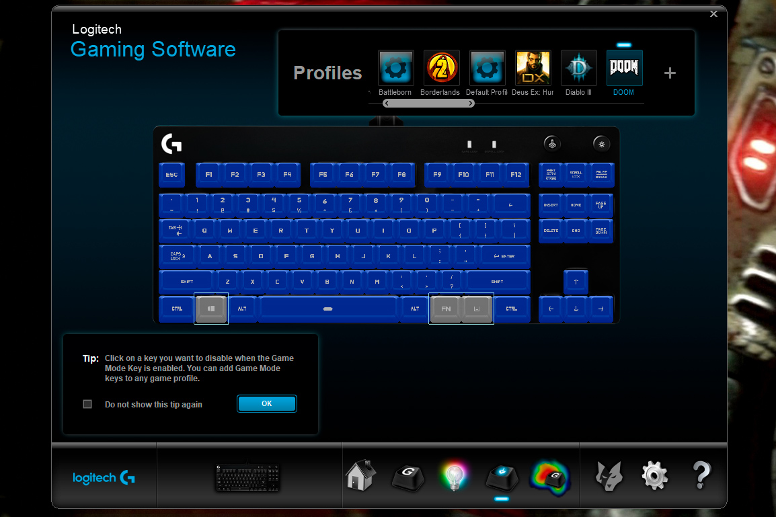The height and width of the screenshot is (517, 776).
Task: Click the left Shift key
Action: click(x=186, y=282)
